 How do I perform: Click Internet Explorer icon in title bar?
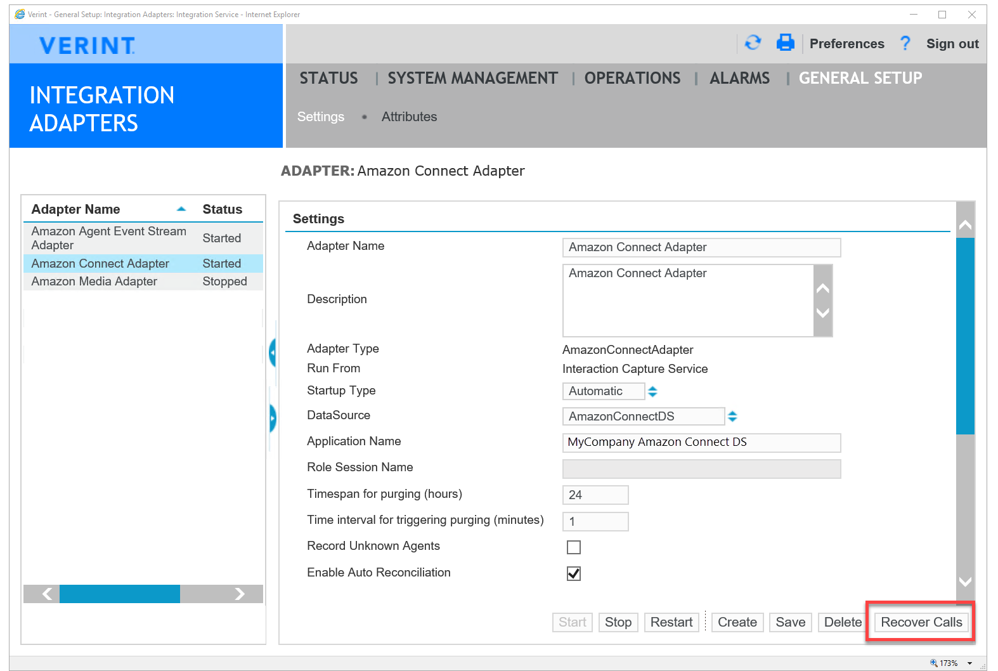(x=20, y=14)
